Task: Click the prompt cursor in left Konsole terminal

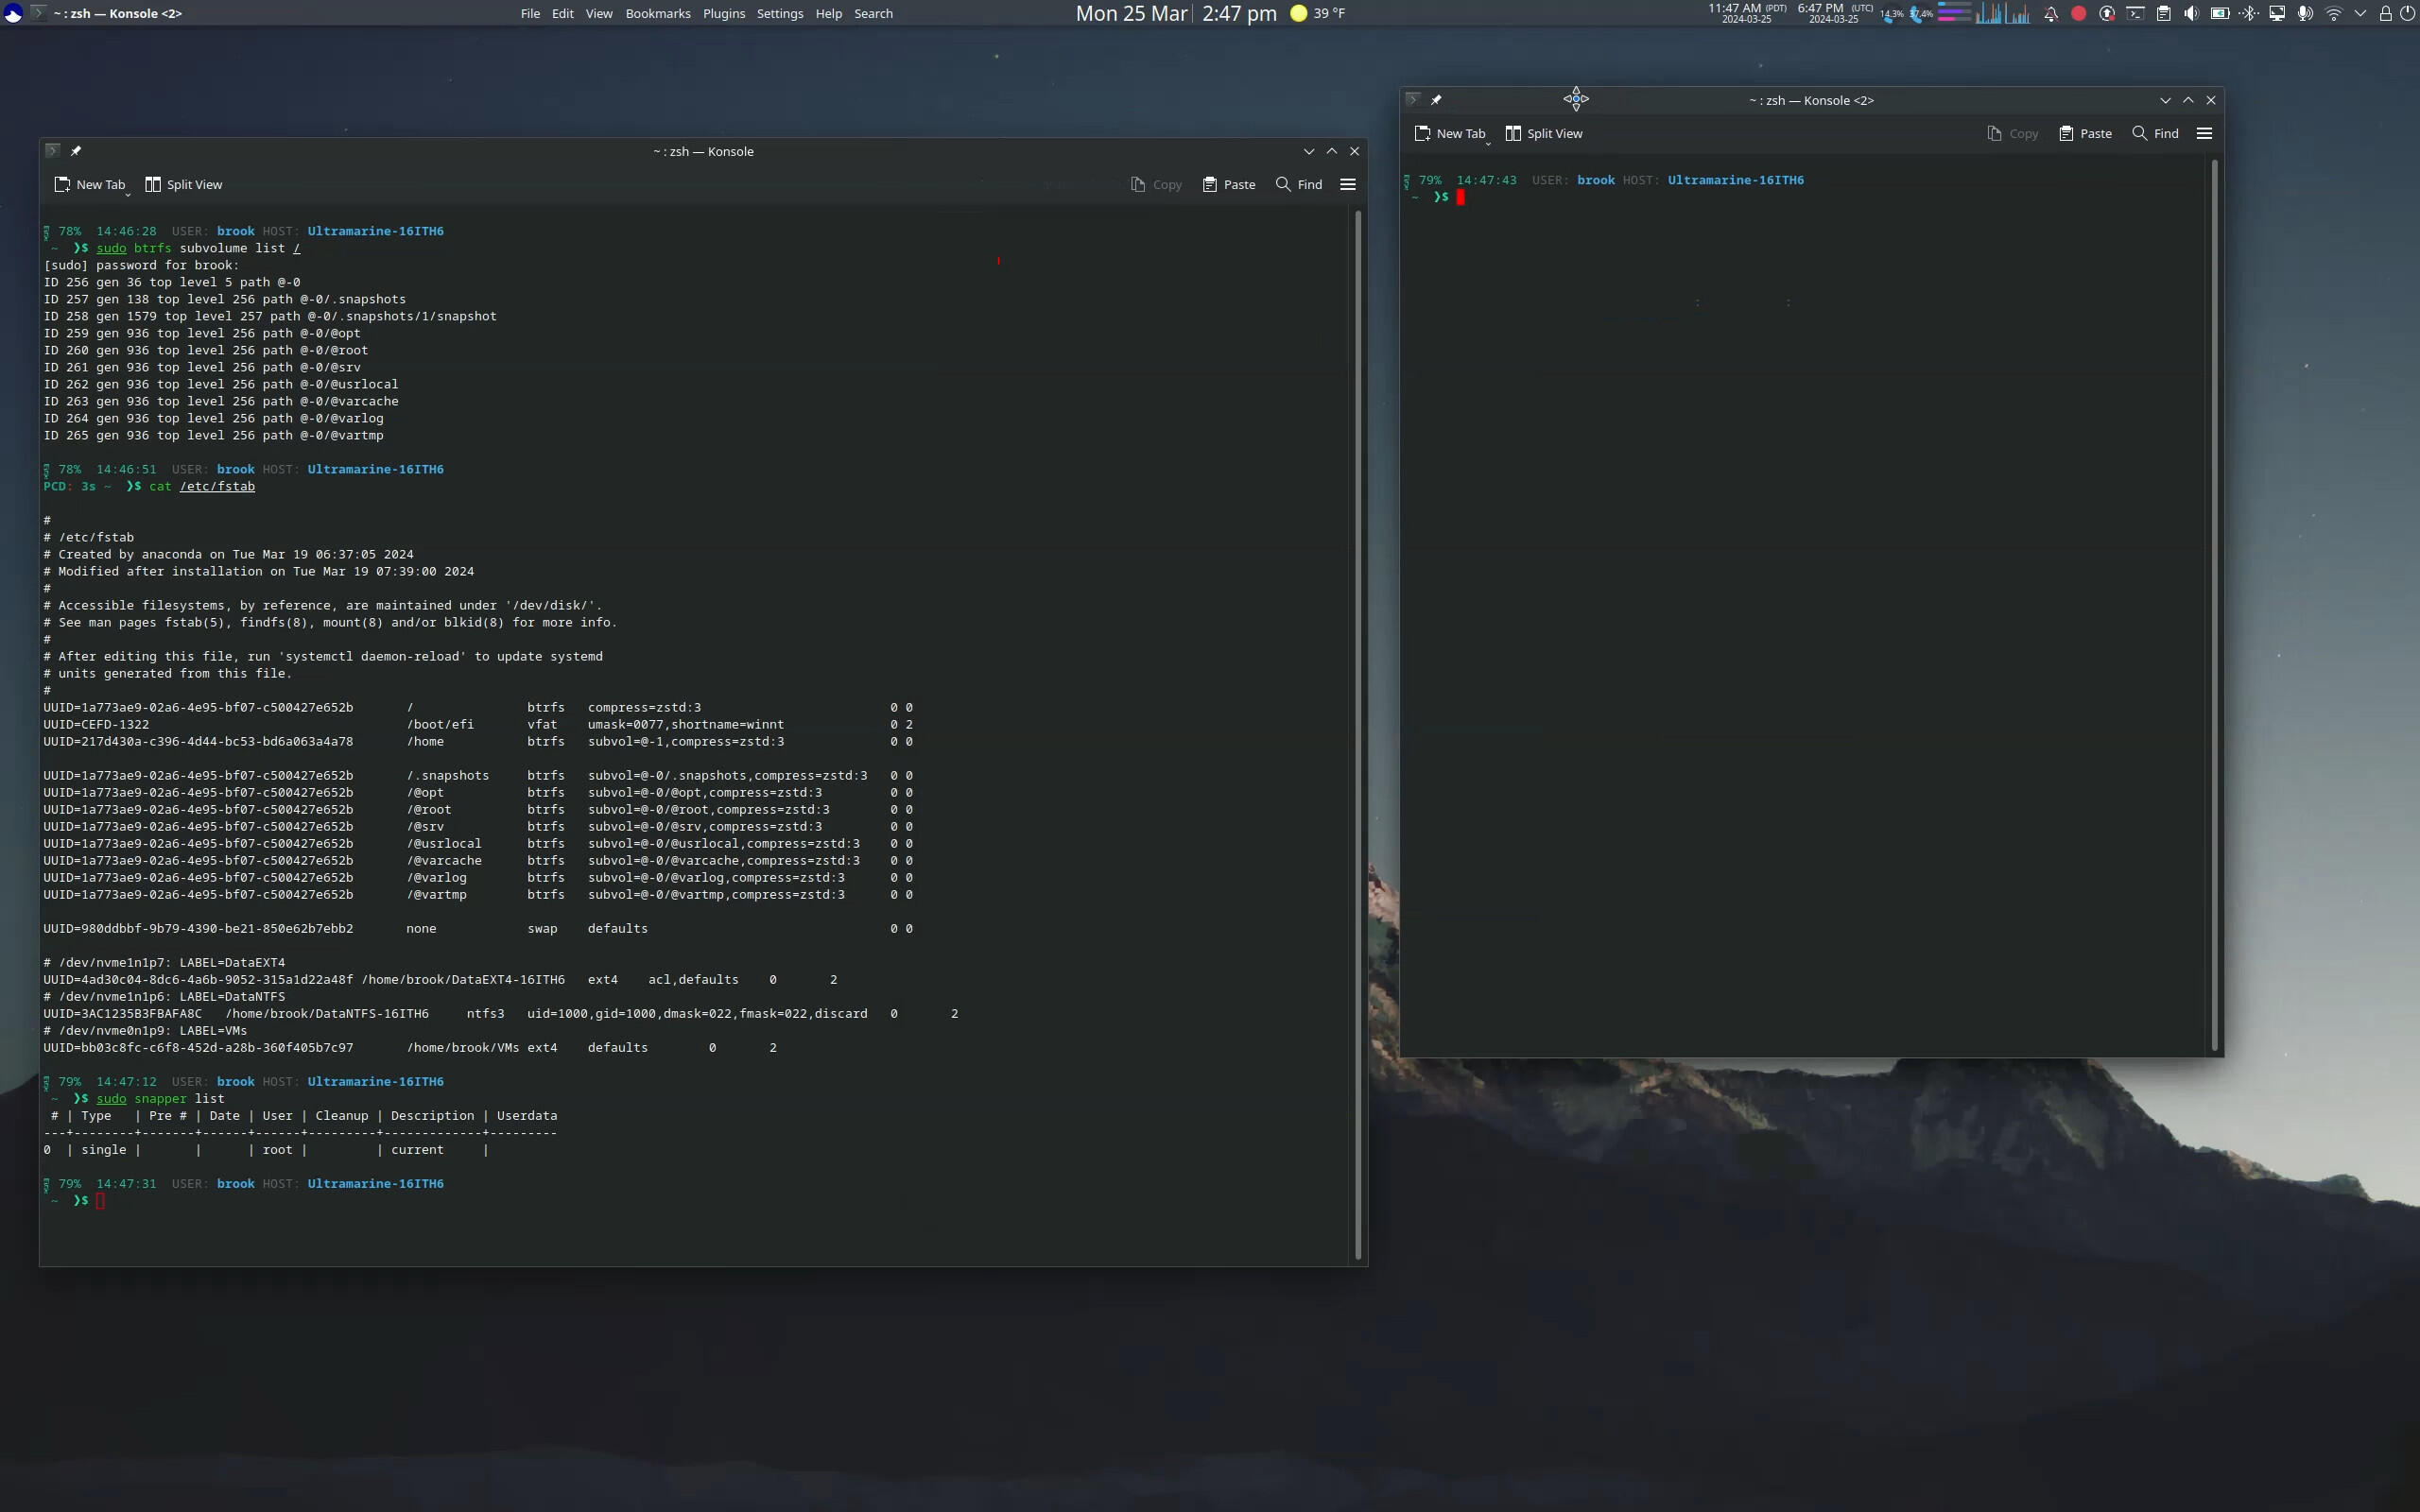Action: tap(100, 1200)
